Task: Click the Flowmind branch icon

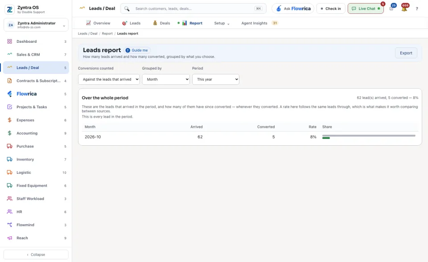Action: coord(9,225)
